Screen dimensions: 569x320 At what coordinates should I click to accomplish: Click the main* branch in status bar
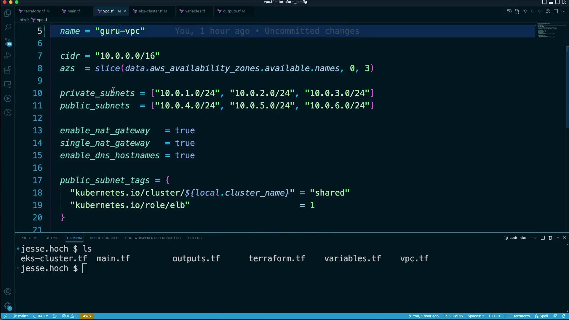[21, 316]
